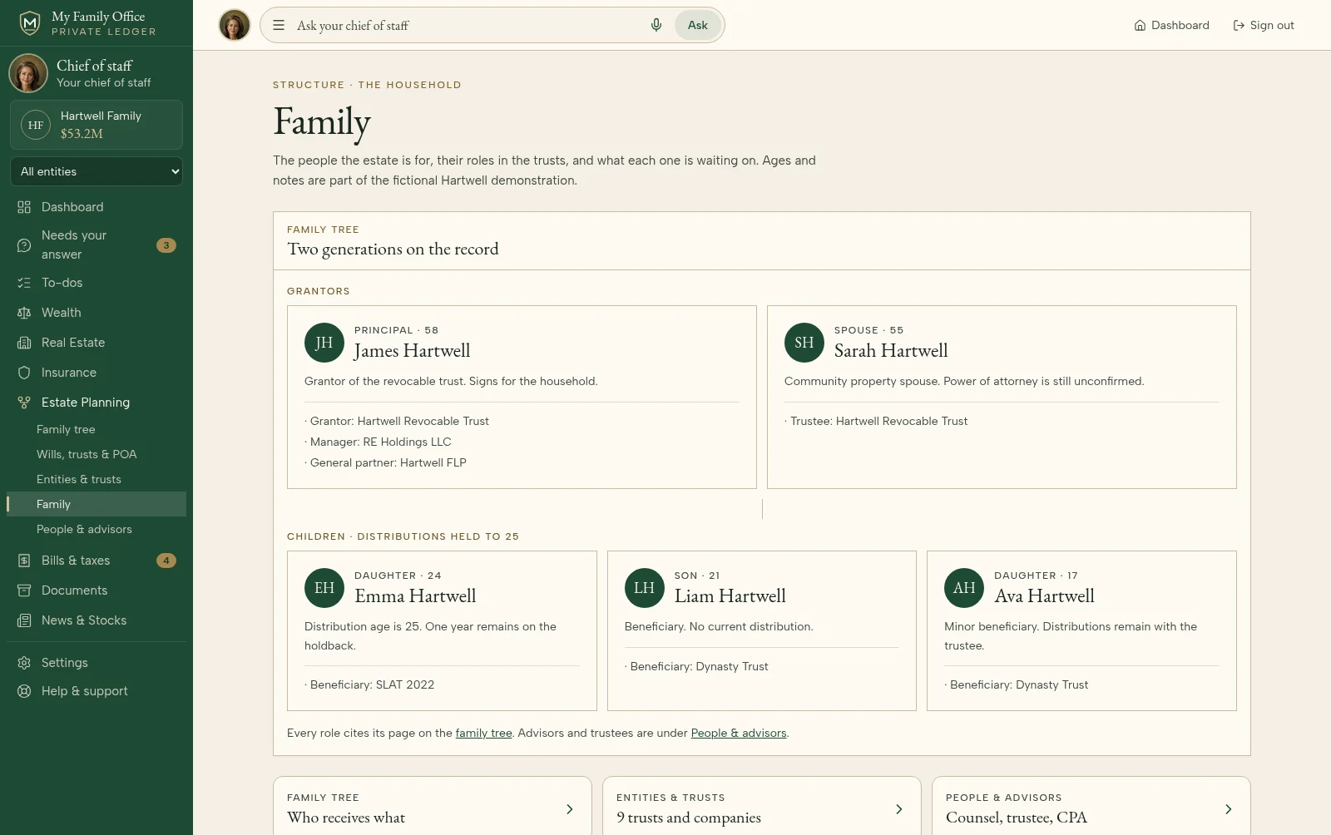Expand the 9 trusts and companies chevron

click(899, 809)
